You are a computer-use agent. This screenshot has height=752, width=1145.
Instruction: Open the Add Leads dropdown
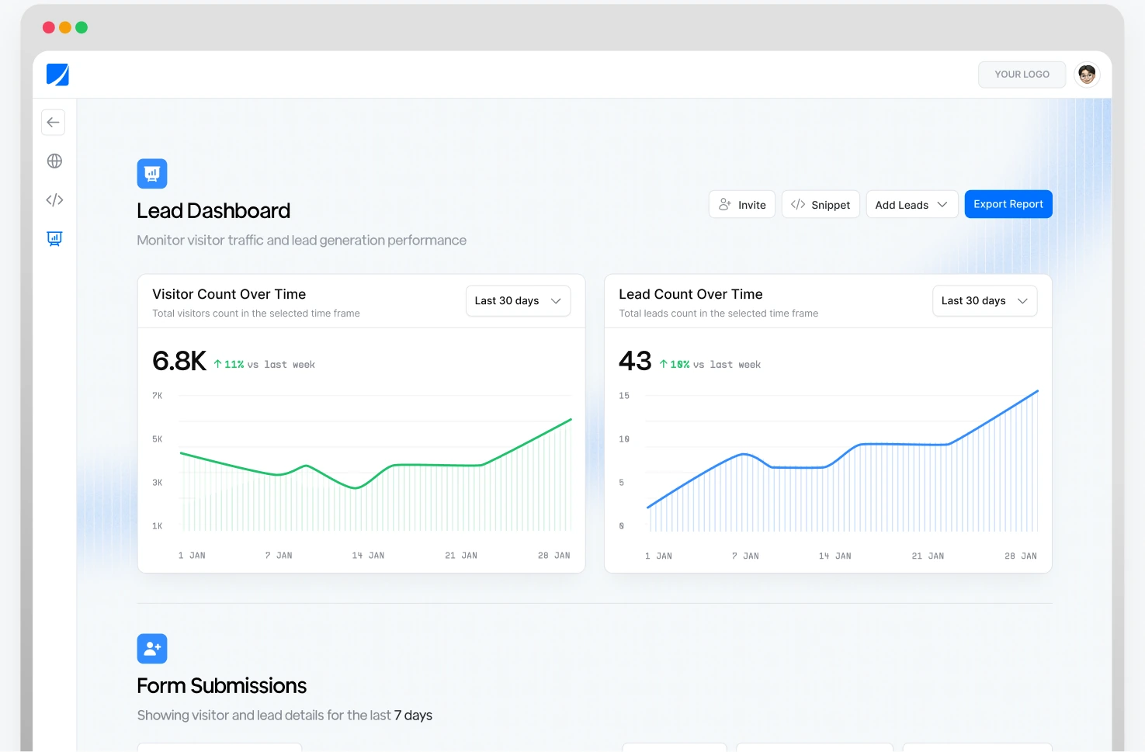[912, 204]
